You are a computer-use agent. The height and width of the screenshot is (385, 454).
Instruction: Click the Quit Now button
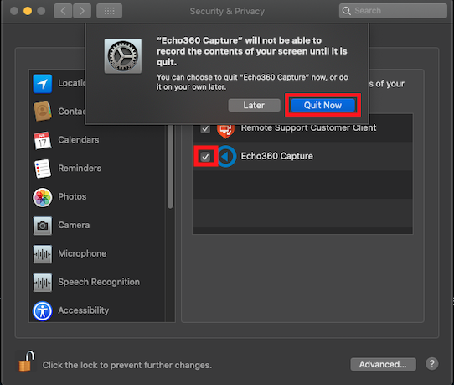tap(322, 105)
